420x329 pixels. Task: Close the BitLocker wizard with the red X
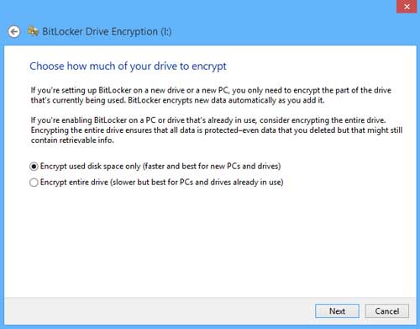click(407, 7)
